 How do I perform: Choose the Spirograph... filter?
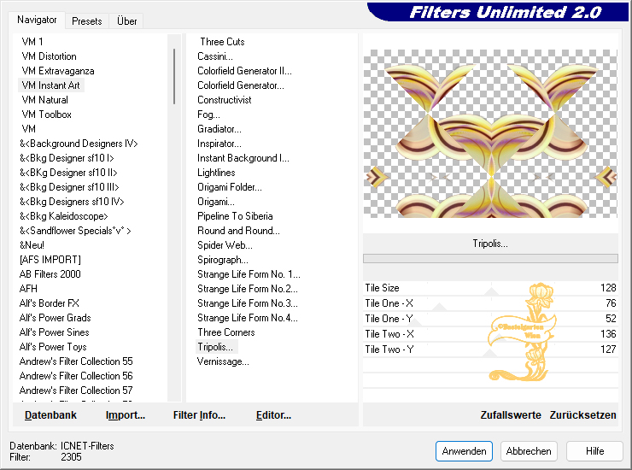click(223, 260)
